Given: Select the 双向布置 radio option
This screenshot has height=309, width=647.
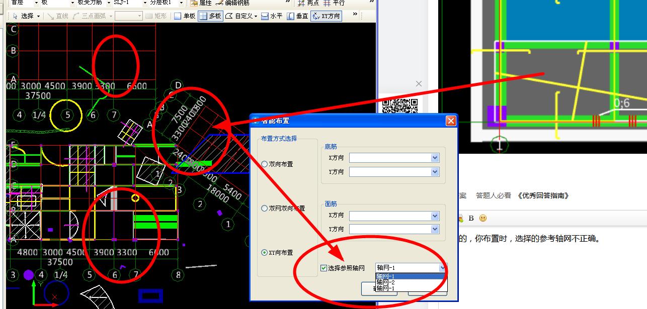Looking at the screenshot, I should pyautogui.click(x=265, y=164).
